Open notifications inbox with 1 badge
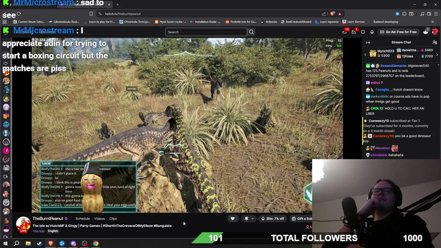The width and height of the screenshot is (441, 248). pyautogui.click(x=354, y=32)
